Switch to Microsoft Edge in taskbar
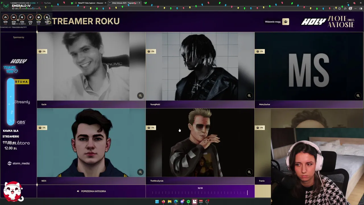This screenshot has width=364, height=205. 176,202
